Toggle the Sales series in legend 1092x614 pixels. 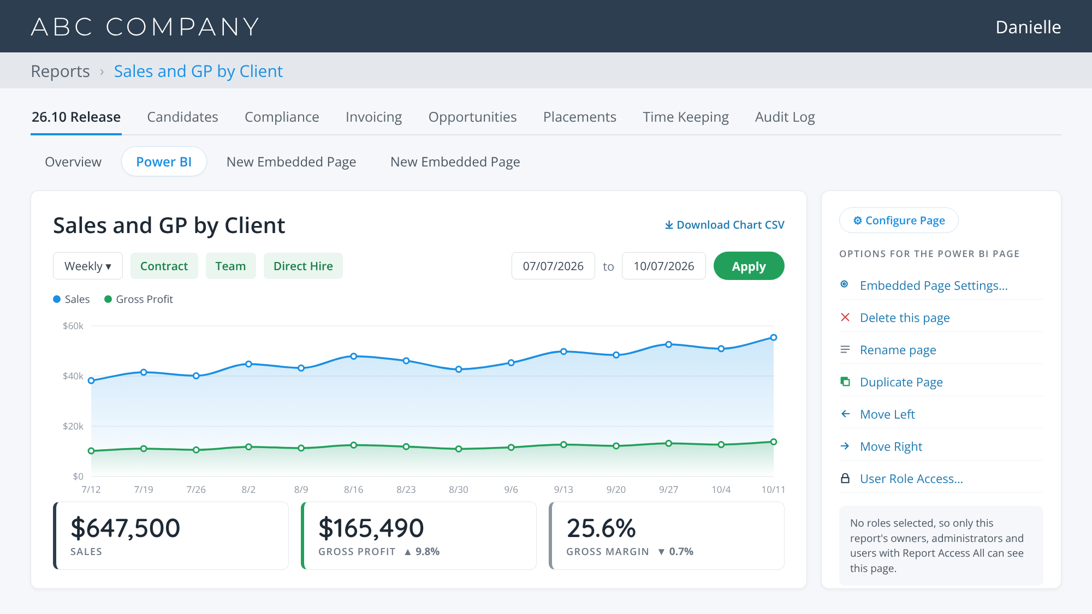point(71,299)
